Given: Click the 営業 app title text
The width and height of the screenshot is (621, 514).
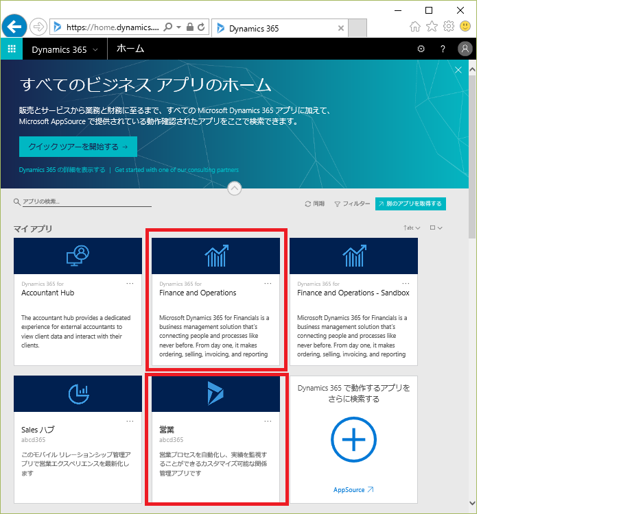Looking at the screenshot, I should tap(167, 430).
